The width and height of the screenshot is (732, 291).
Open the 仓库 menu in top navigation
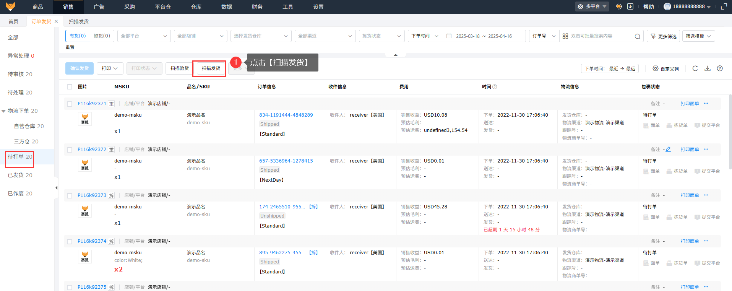196,7
